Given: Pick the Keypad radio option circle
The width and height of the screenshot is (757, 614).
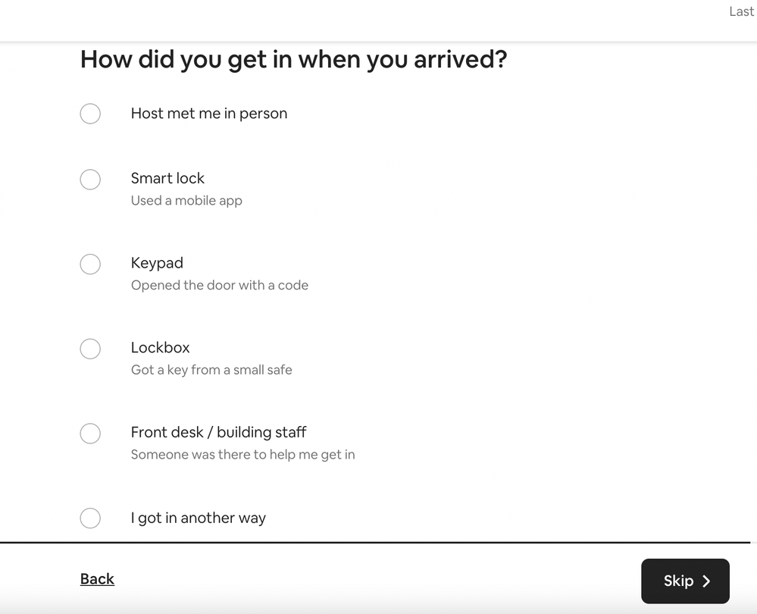Looking at the screenshot, I should pos(90,264).
